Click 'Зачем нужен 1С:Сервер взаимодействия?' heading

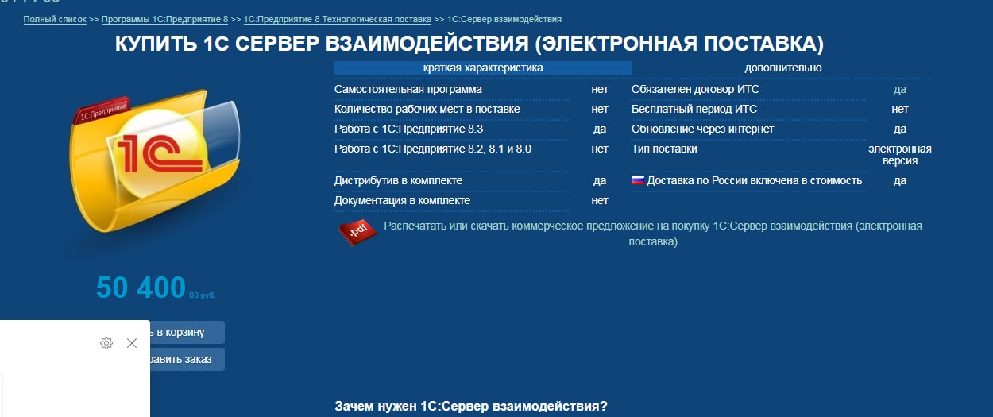pyautogui.click(x=471, y=407)
